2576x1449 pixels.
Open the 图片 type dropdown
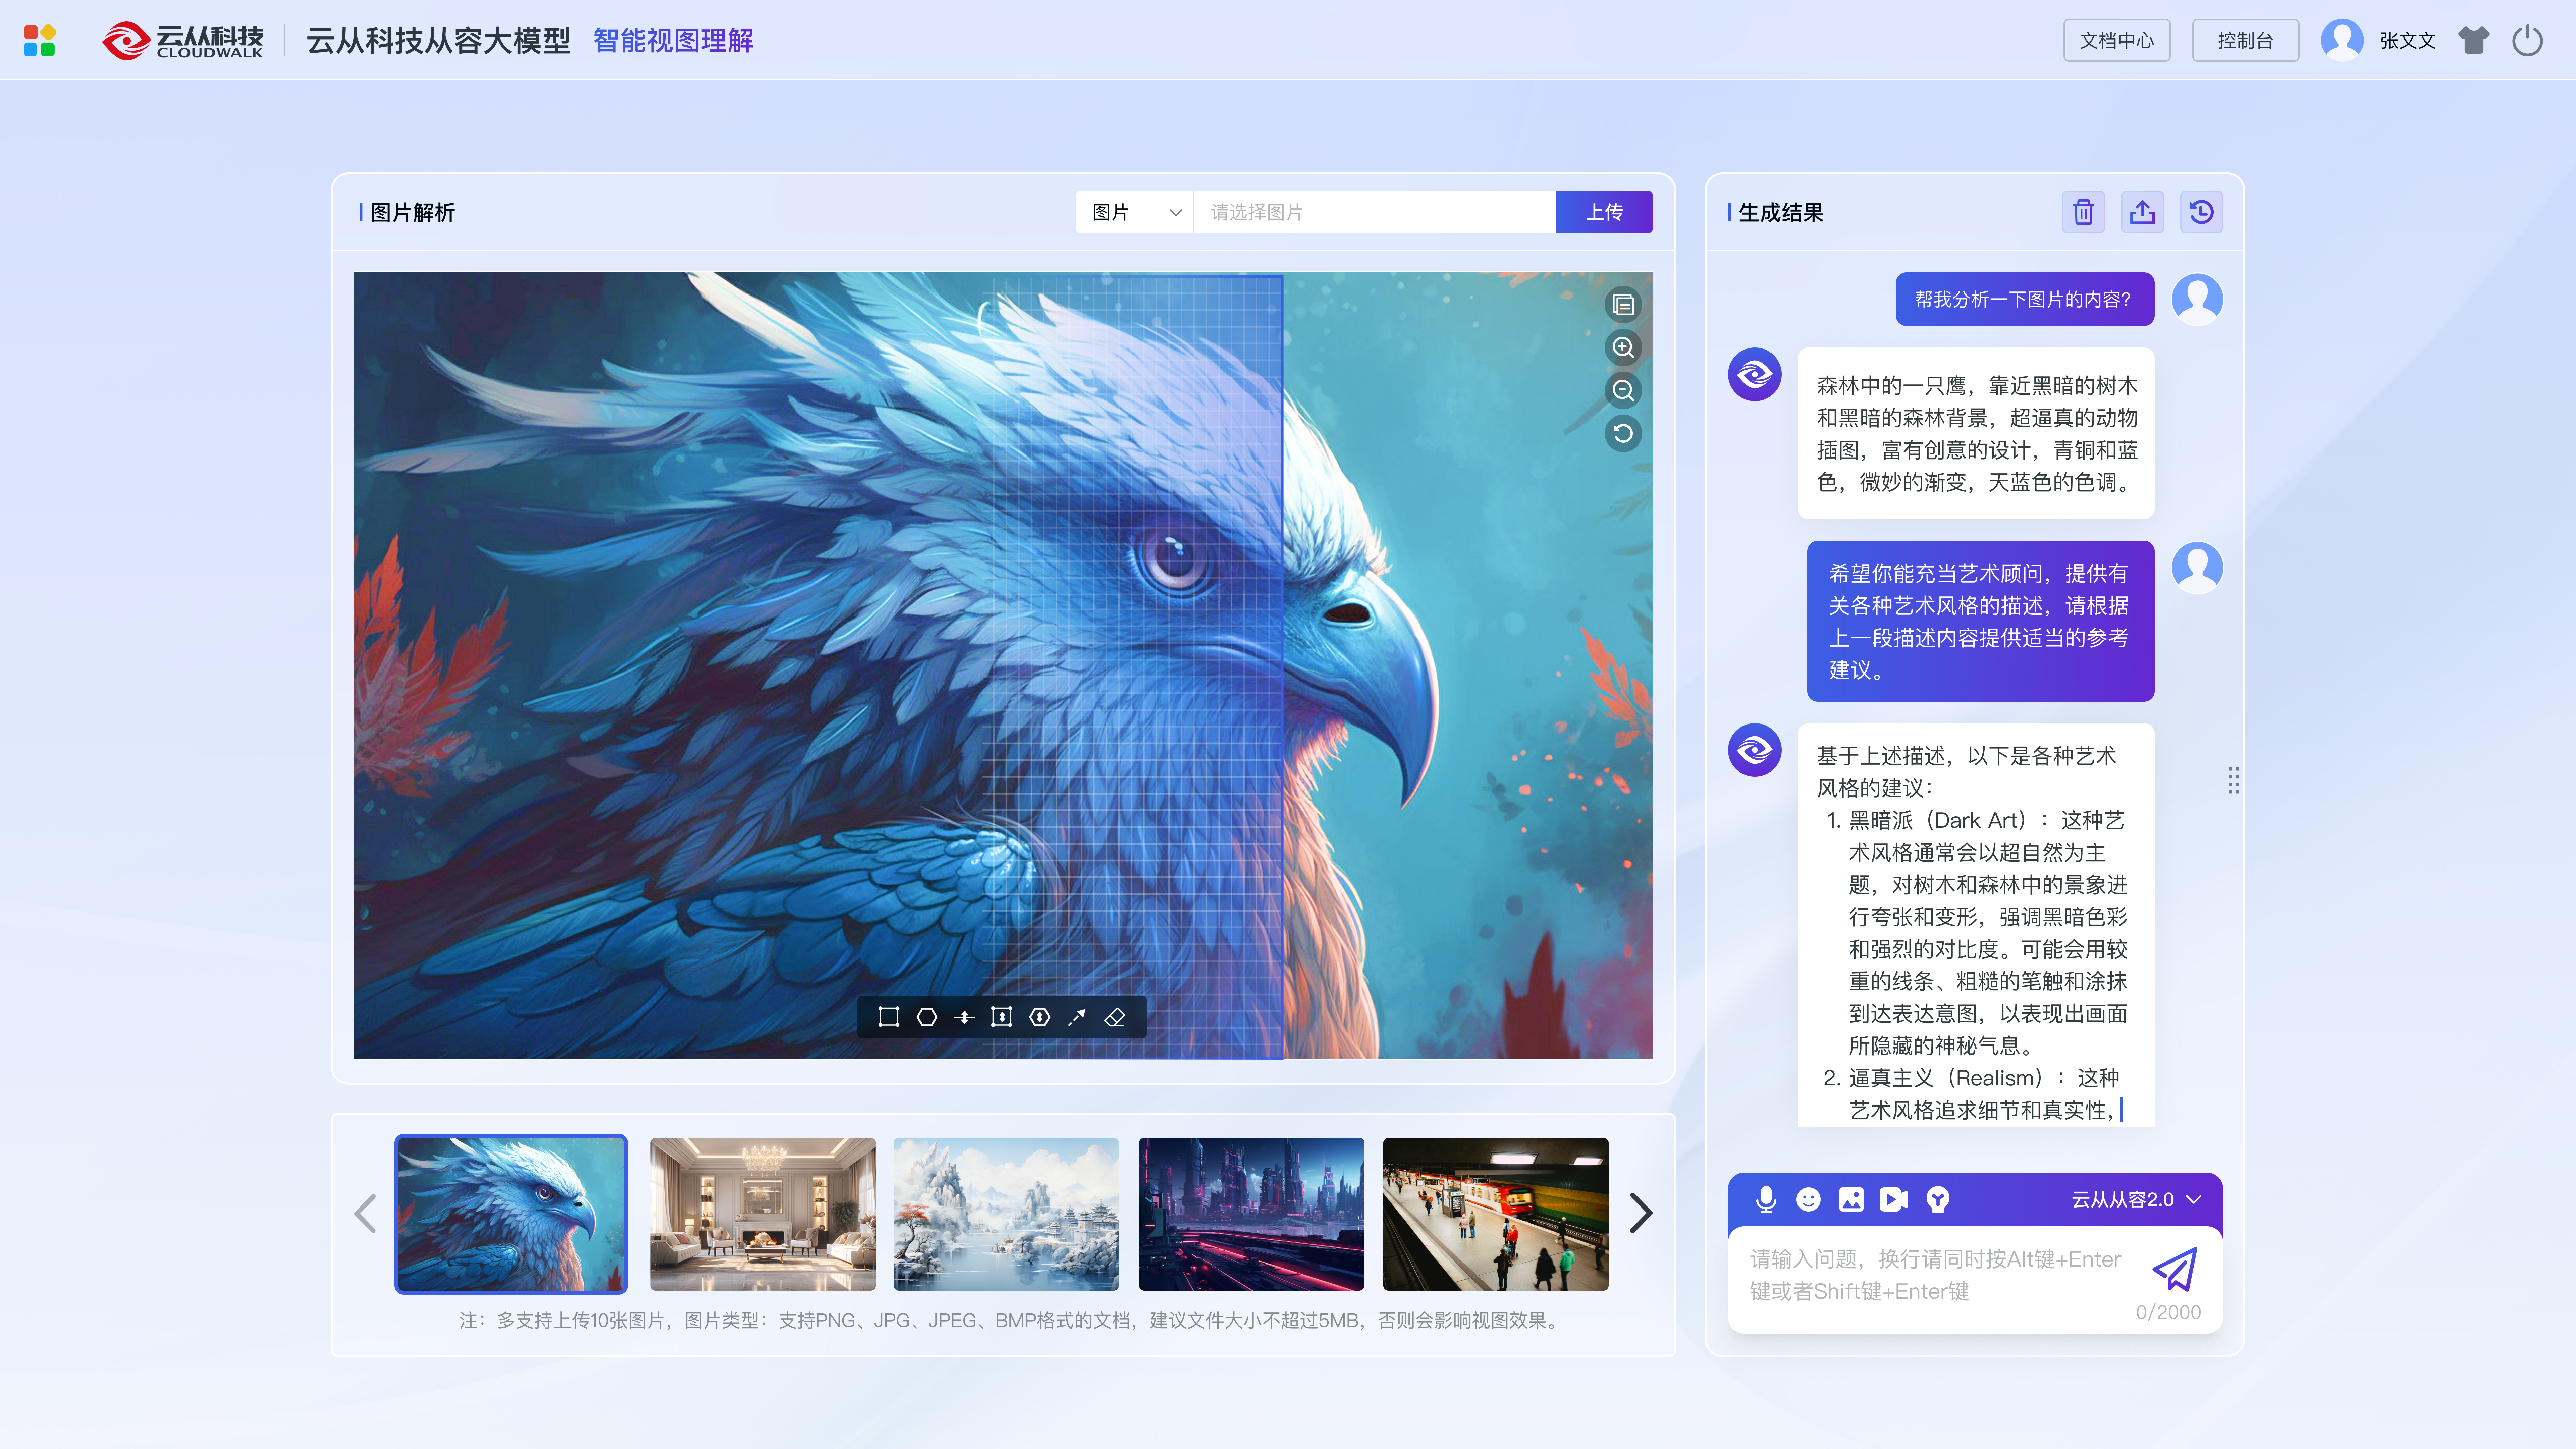(x=1134, y=212)
